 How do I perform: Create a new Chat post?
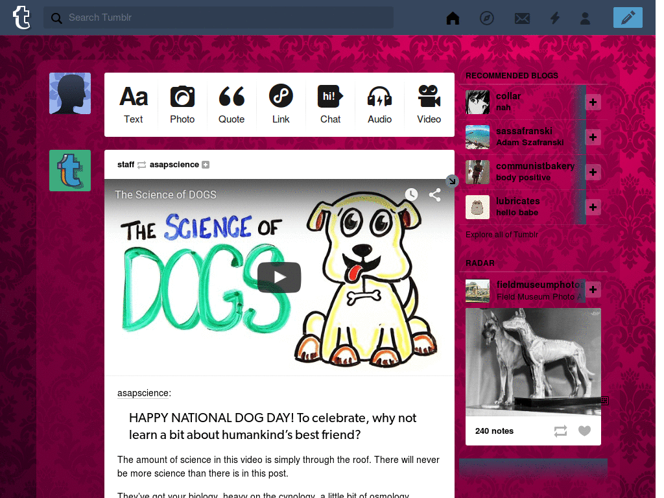point(330,104)
